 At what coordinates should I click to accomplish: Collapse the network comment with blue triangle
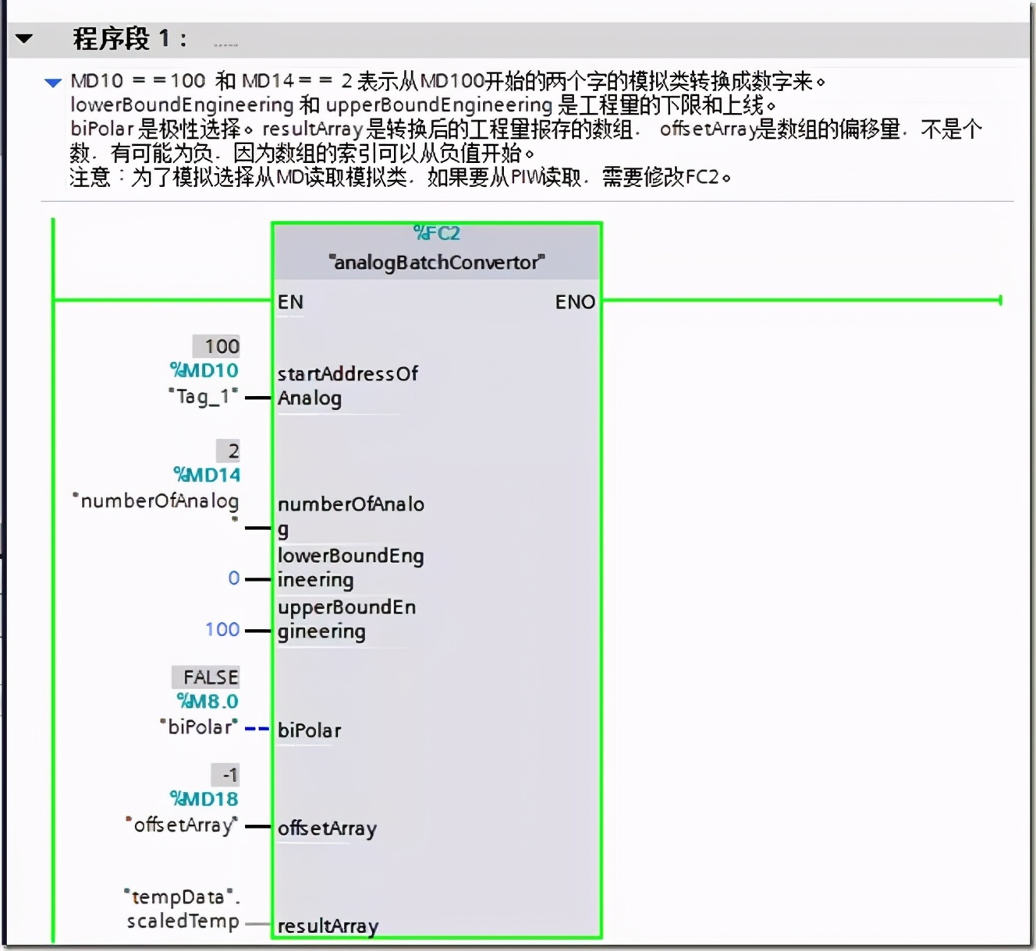52,82
